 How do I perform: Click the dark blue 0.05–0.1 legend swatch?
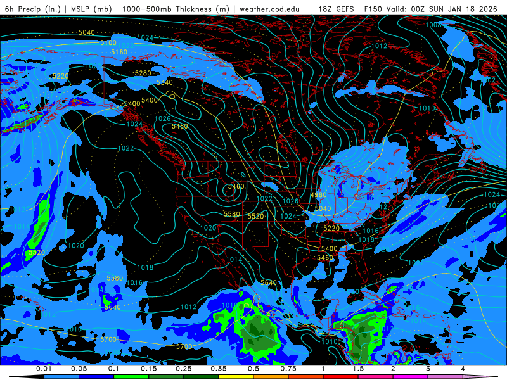[x=96, y=377]
